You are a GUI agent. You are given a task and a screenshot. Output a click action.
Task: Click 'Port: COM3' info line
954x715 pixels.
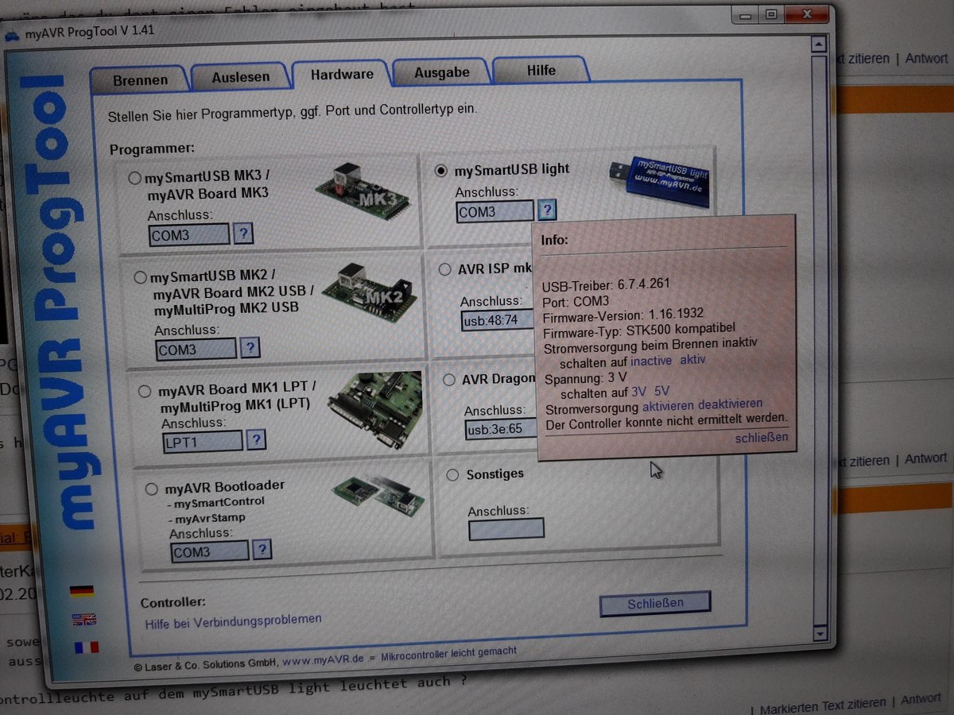click(576, 300)
